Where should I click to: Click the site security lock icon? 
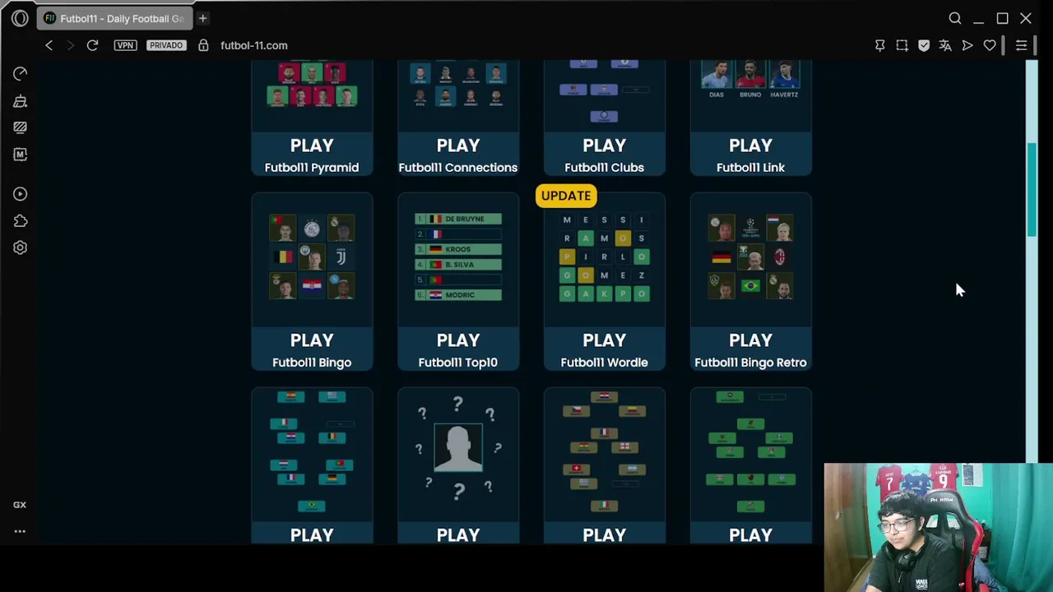pyautogui.click(x=203, y=45)
